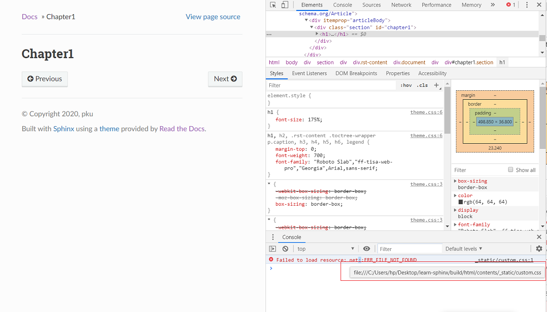Open the Default levels dropdown
Image resolution: width=547 pixels, height=312 pixels.
pos(464,249)
